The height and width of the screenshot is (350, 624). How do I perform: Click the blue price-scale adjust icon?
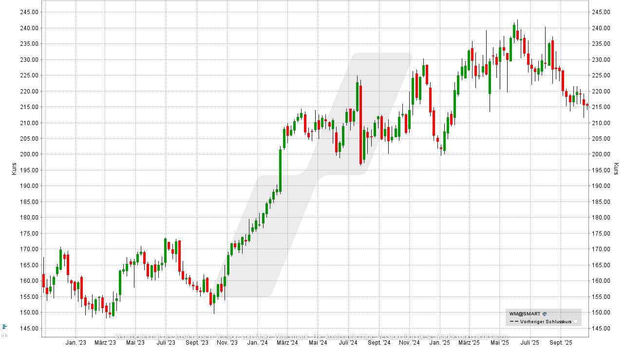(x=4, y=326)
